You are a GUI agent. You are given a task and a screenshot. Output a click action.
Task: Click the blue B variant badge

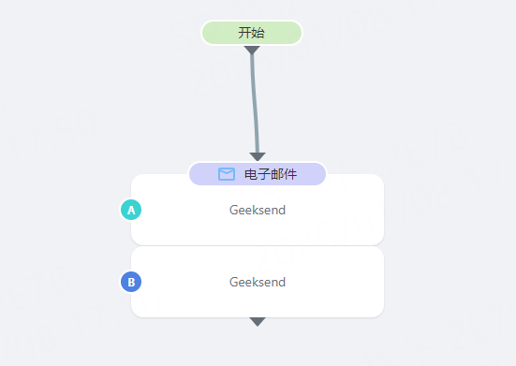coord(131,282)
